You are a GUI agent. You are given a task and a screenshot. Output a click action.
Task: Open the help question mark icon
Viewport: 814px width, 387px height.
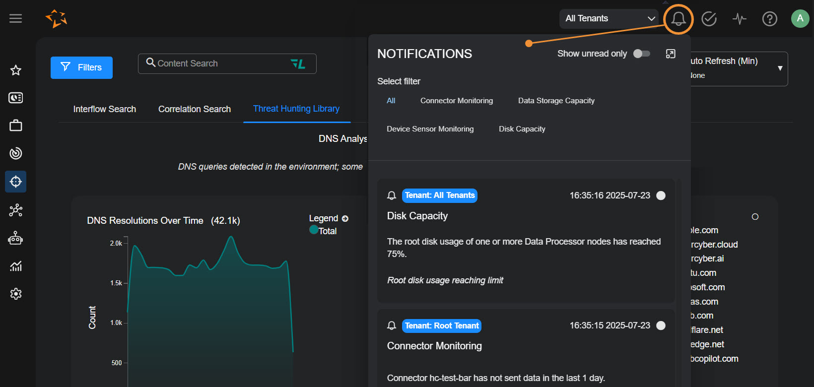click(x=769, y=19)
